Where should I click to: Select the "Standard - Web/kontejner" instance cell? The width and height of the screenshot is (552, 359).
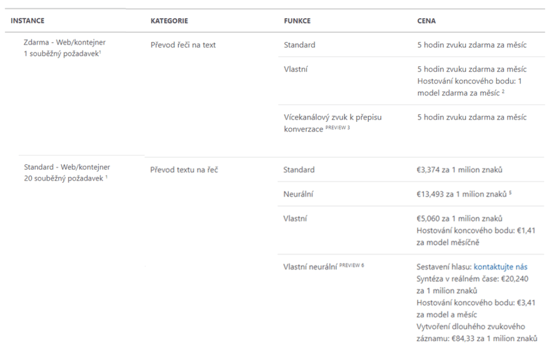coord(67,167)
